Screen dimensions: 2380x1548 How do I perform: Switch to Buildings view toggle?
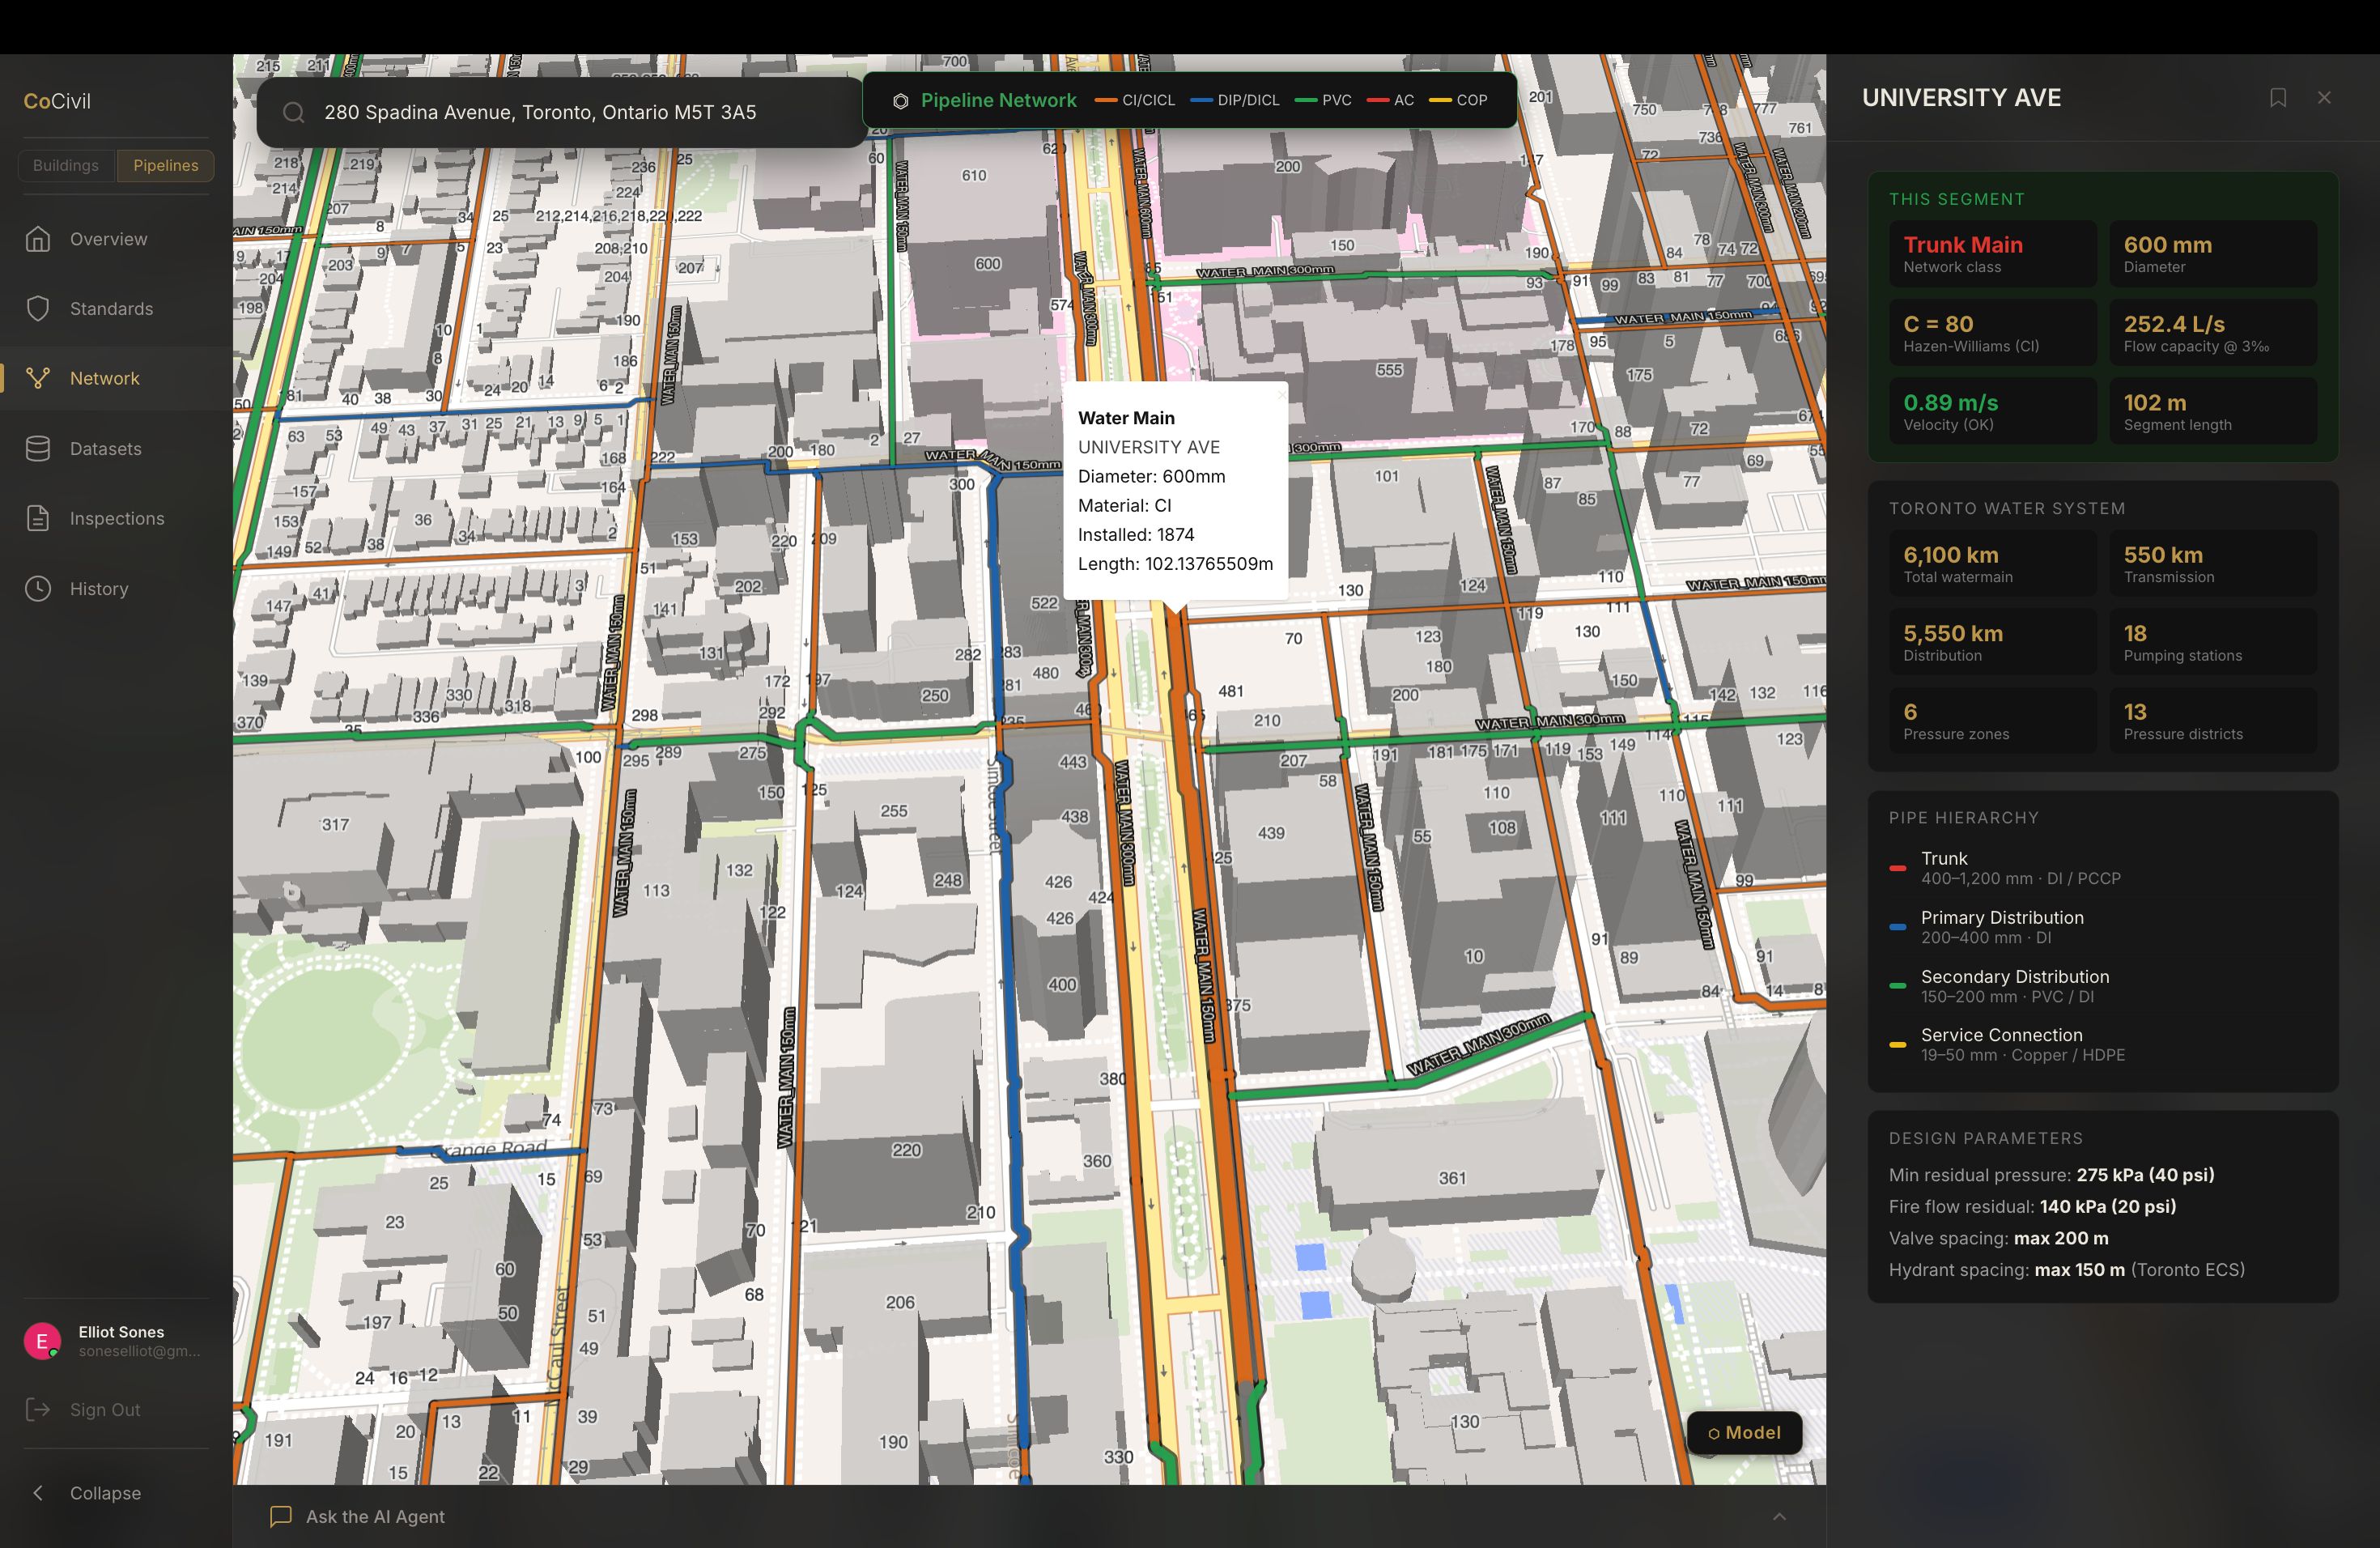click(66, 165)
